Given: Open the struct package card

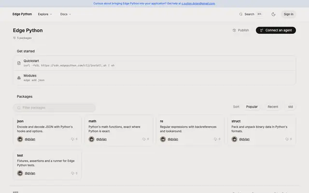Looking at the screenshot, I should [262, 131].
